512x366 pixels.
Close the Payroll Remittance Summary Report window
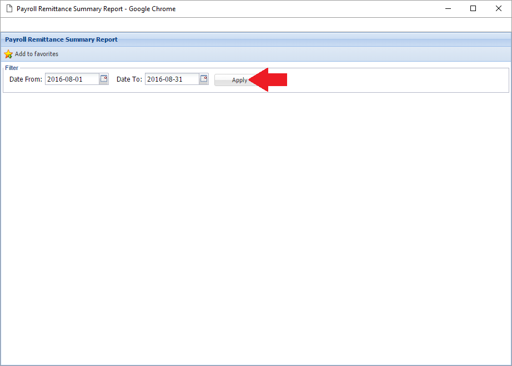(498, 9)
